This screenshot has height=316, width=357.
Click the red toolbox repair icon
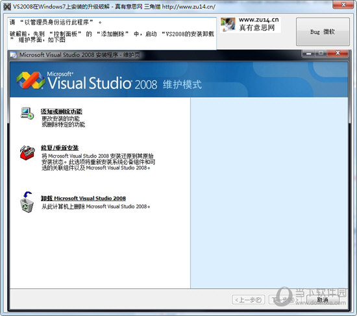[27, 152]
